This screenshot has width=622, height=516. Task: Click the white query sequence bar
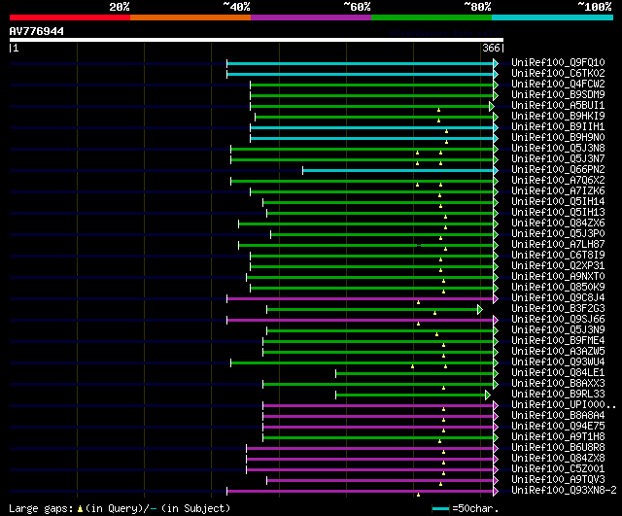(x=257, y=40)
